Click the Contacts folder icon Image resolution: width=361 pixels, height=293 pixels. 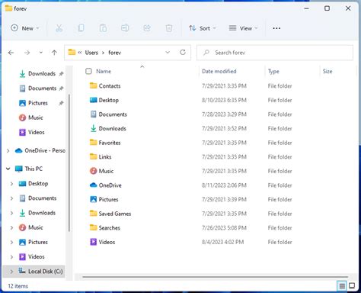pyautogui.click(x=94, y=85)
